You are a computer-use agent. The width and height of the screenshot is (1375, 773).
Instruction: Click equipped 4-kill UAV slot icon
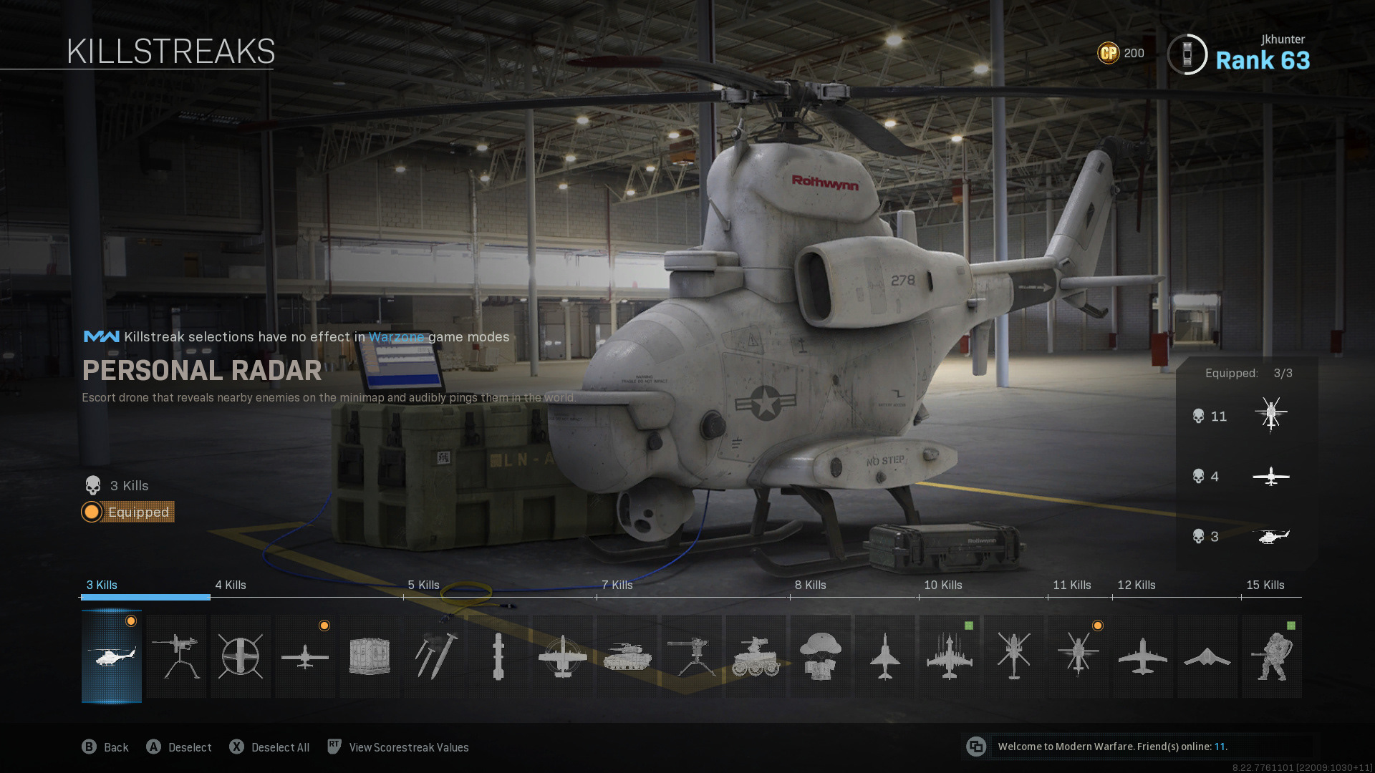pyautogui.click(x=1271, y=476)
